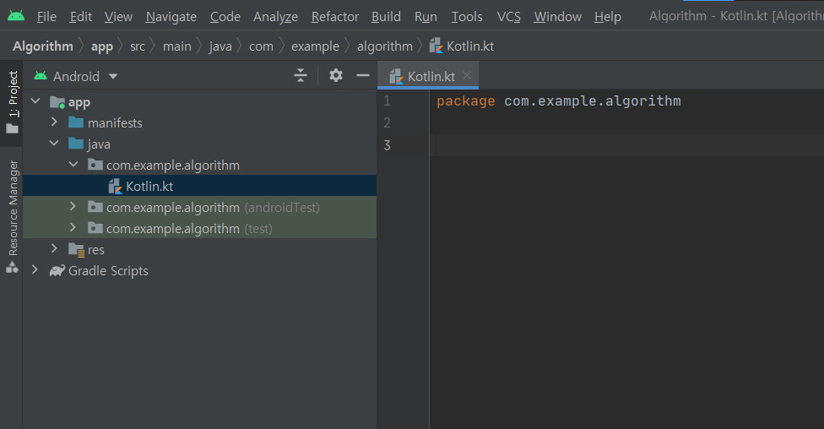Expand Gradle Scripts node
Screen dimensions: 824x429
(x=35, y=269)
